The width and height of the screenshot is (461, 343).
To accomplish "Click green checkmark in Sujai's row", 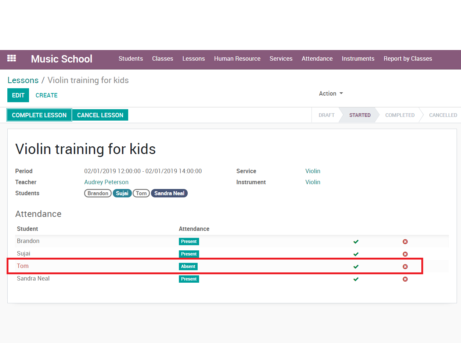I will coord(356,254).
